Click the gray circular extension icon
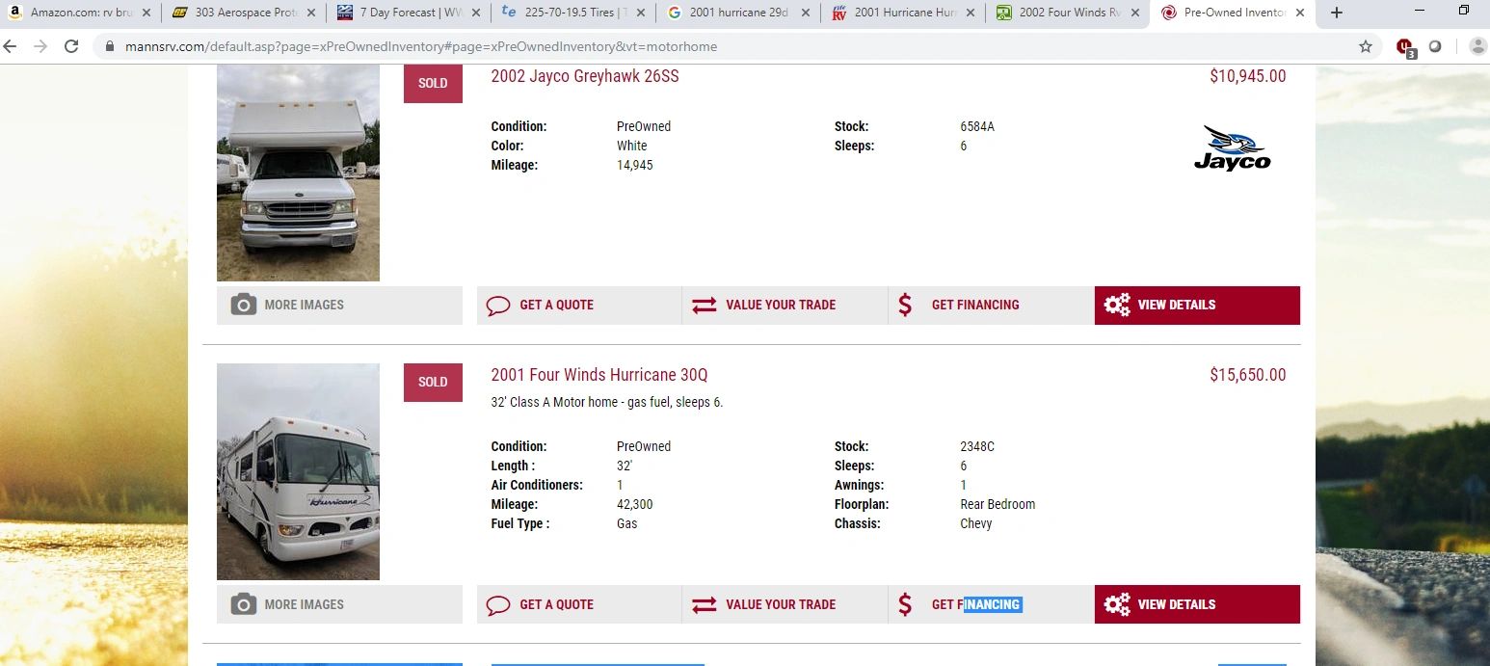This screenshot has width=1490, height=666. tap(1435, 46)
